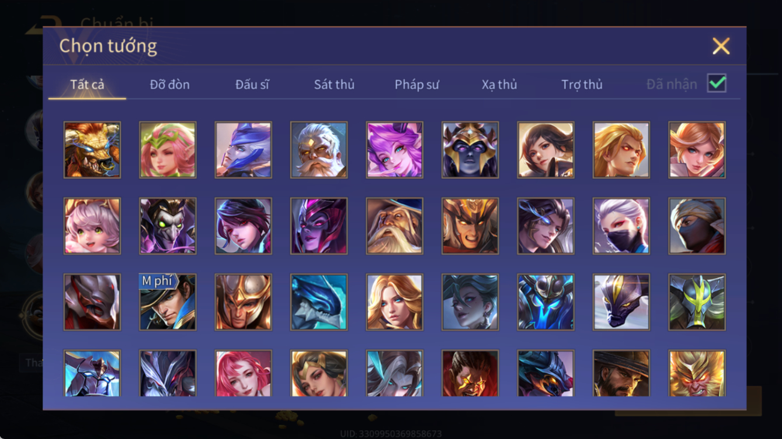The width and height of the screenshot is (782, 439).
Task: Select the Đấu sĩ tab
Action: pyautogui.click(x=252, y=85)
